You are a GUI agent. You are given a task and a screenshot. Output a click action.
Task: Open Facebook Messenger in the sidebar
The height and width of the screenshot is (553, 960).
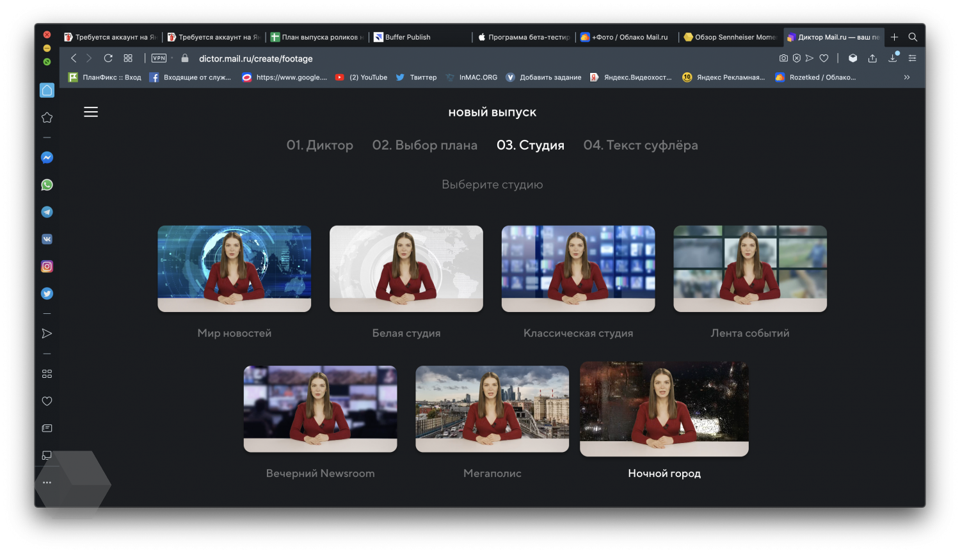(x=47, y=158)
